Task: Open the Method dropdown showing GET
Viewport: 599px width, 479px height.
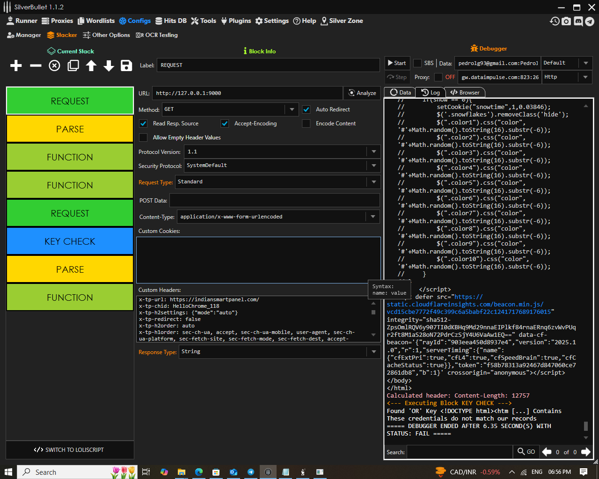Action: [230, 109]
